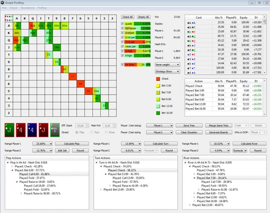Click the red Check color swatch
Screen dimensions: 270x213
coord(158,79)
